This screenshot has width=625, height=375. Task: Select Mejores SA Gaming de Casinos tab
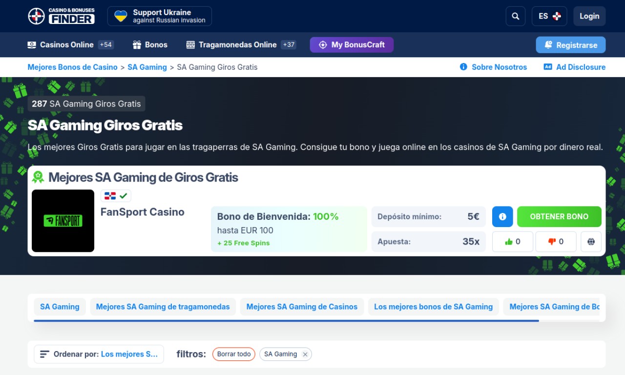[x=302, y=307]
